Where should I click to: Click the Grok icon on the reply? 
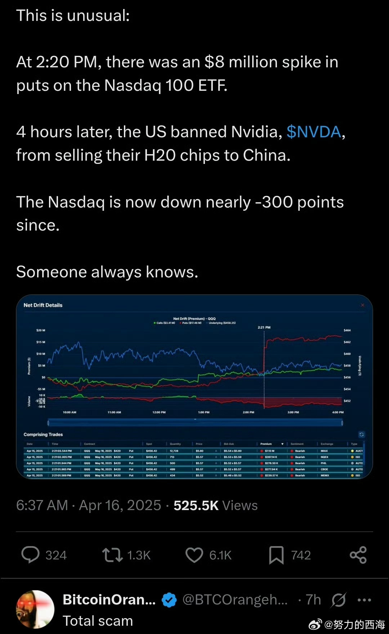click(x=339, y=600)
